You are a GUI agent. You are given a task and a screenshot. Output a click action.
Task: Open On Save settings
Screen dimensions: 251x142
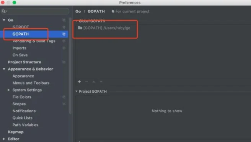pos(20,55)
